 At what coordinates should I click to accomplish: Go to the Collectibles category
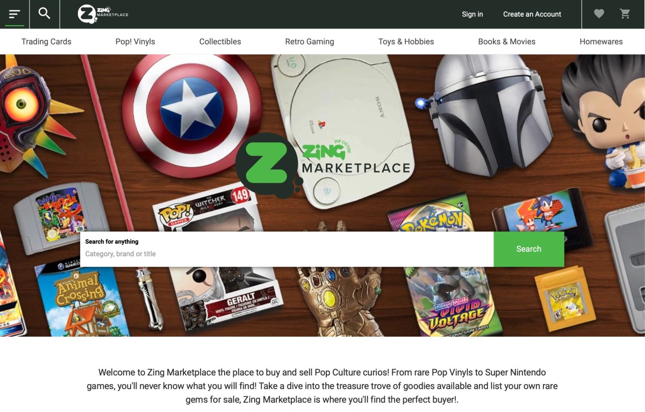coord(220,41)
